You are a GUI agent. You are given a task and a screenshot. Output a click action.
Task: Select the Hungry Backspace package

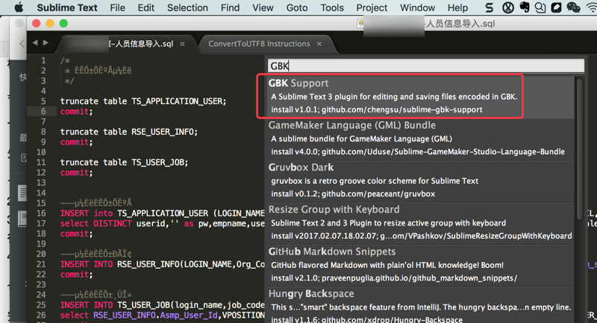click(419, 305)
